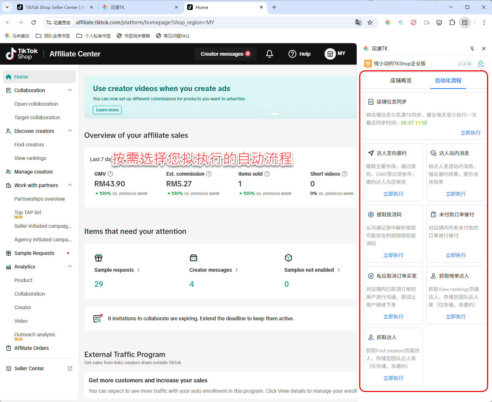
Task: Click the notification bell icon
Action: coord(270,54)
